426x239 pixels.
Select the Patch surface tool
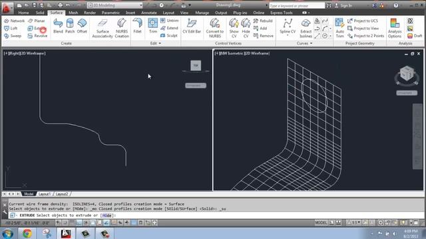tap(70, 26)
